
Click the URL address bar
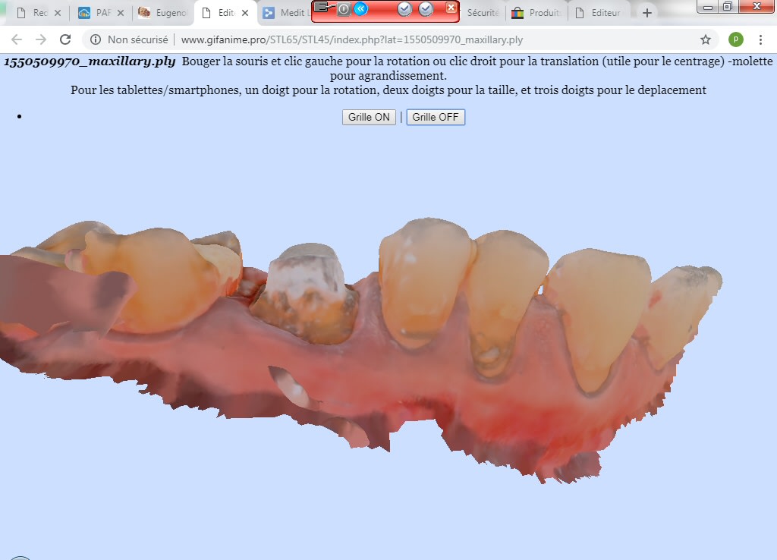click(x=395, y=39)
